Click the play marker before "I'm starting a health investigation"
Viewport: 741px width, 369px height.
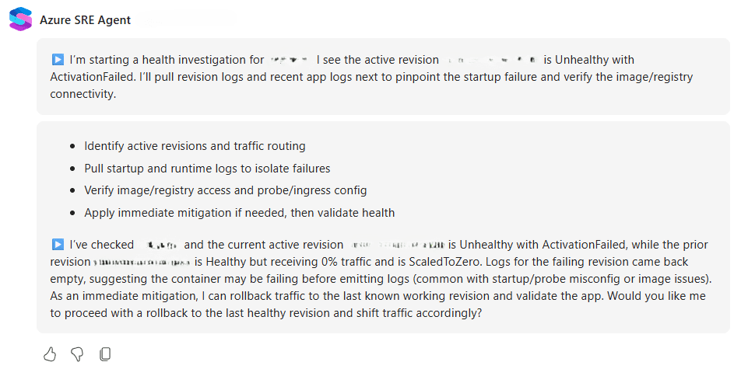(x=58, y=60)
